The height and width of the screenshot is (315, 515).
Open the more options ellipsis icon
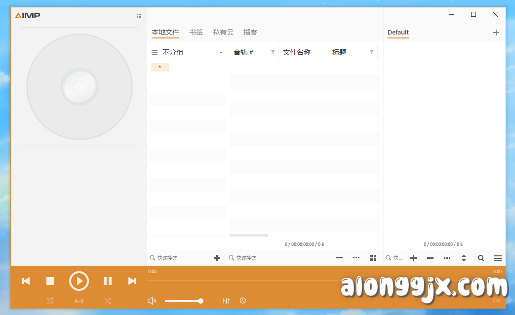(x=356, y=258)
